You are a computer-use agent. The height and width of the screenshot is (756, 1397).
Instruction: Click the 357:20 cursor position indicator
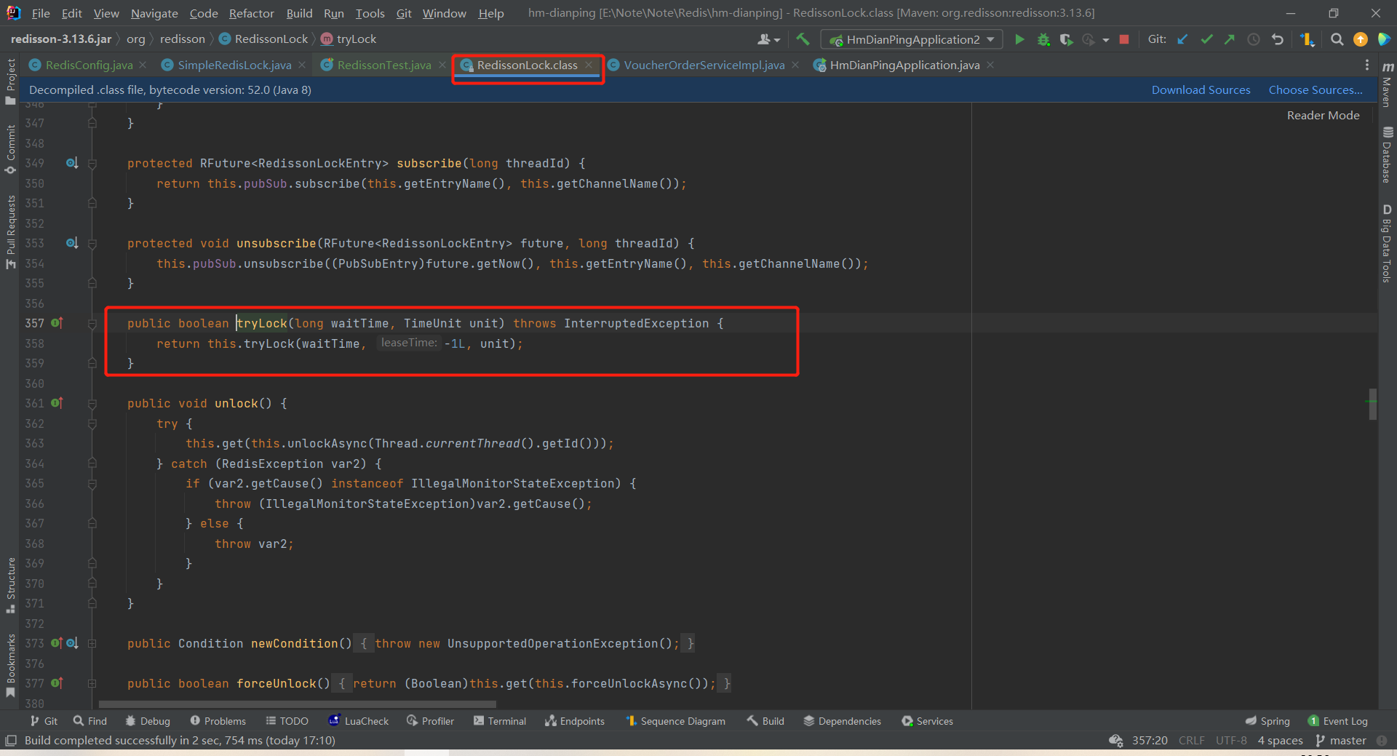[1150, 740]
